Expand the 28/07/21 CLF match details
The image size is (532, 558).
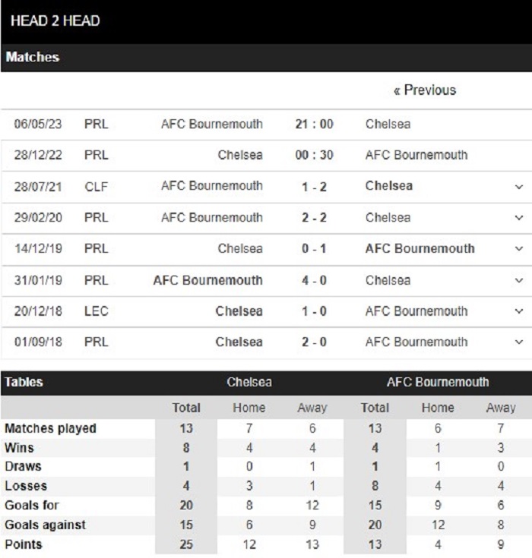[x=519, y=187]
